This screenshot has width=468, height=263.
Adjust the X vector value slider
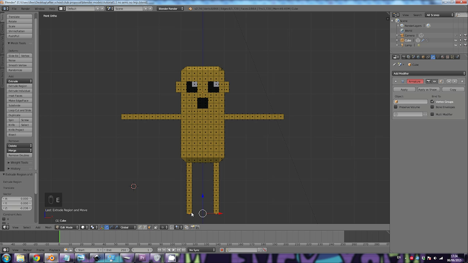point(17,199)
